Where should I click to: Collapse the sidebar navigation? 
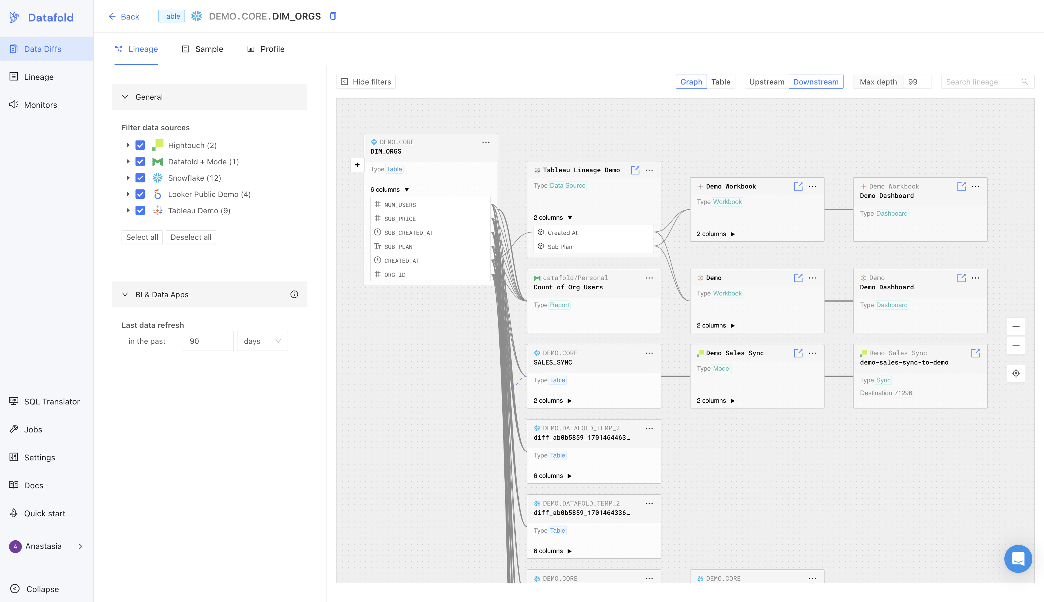34,589
